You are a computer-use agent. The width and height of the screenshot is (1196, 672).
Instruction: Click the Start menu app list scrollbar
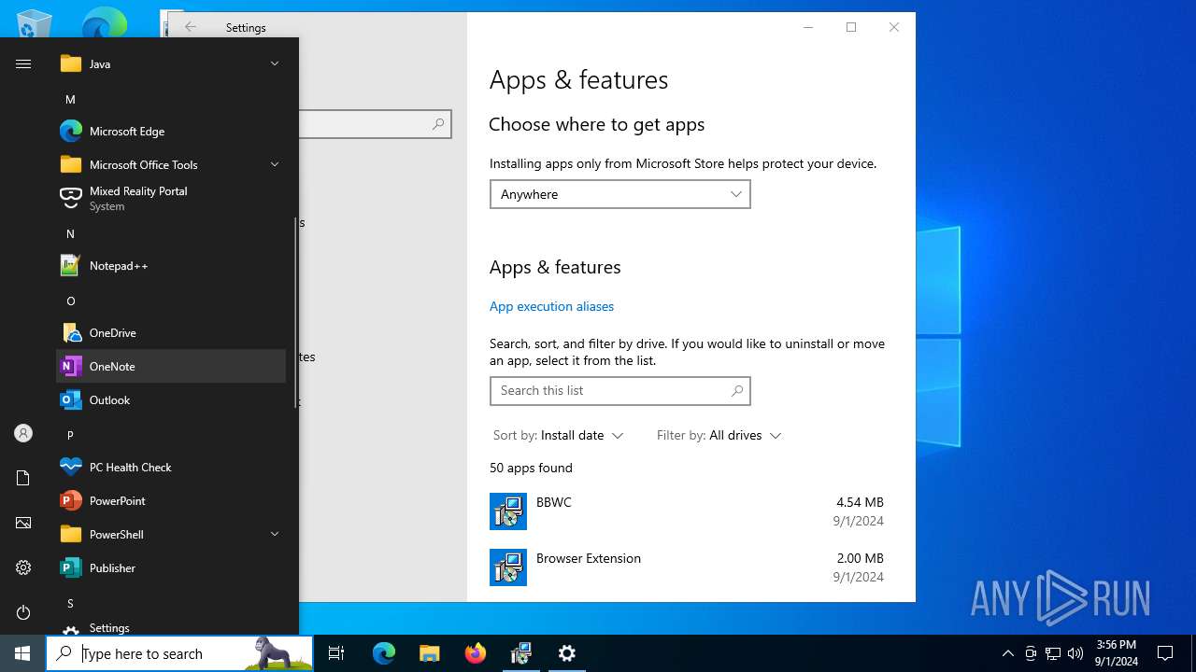tap(295, 313)
